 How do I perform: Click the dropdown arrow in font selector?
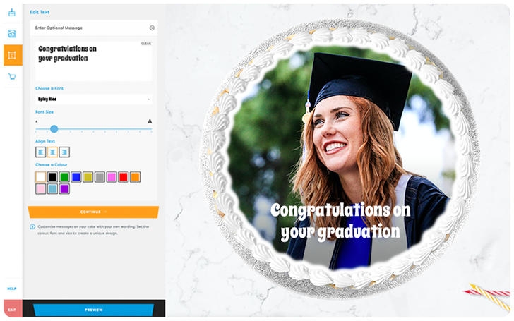[x=148, y=99]
